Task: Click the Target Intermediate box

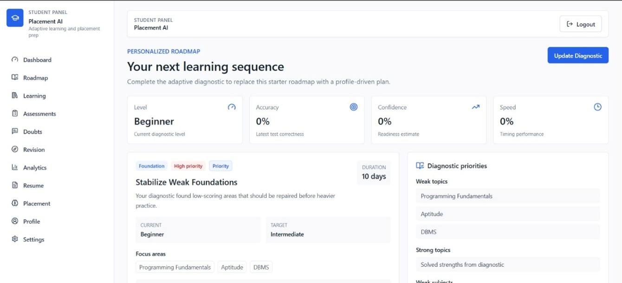Action: [328, 230]
